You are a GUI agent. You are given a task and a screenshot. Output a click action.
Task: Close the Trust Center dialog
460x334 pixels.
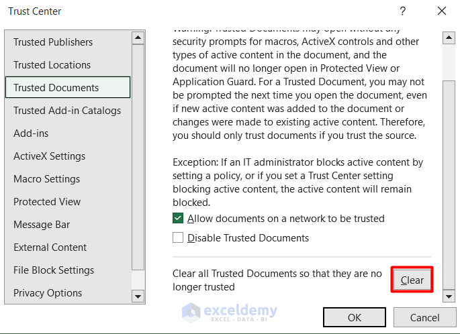(441, 11)
